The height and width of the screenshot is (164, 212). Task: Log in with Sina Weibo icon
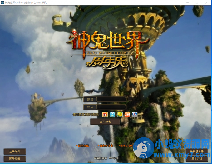[105, 114]
